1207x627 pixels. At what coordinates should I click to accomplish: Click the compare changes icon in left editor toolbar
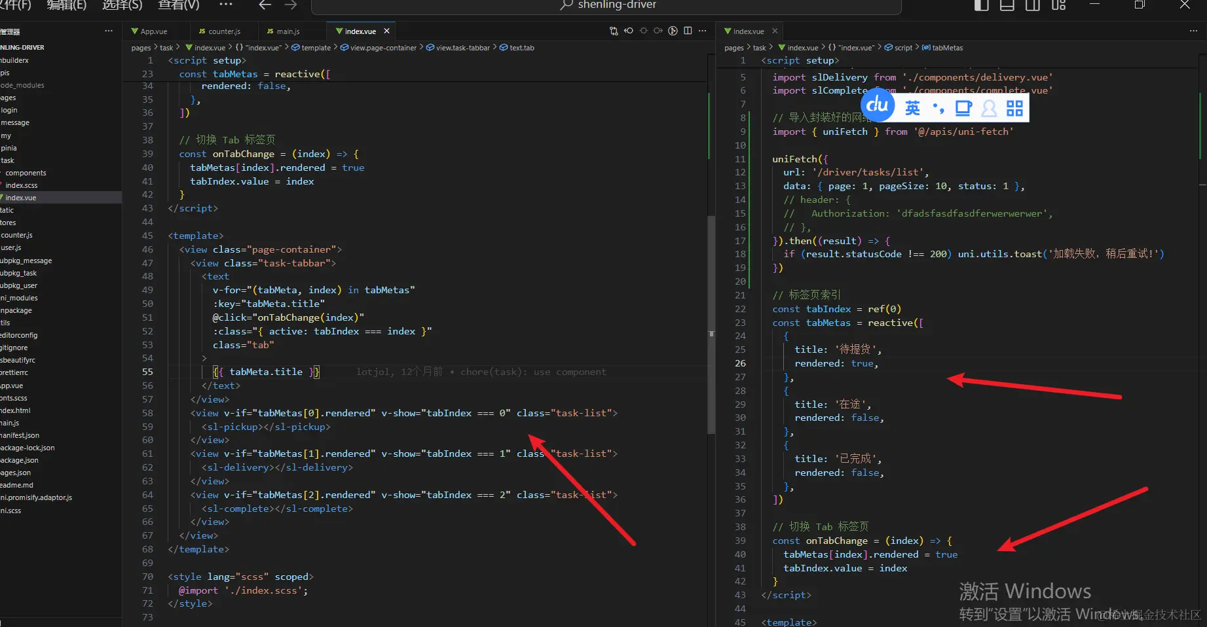pyautogui.click(x=614, y=31)
